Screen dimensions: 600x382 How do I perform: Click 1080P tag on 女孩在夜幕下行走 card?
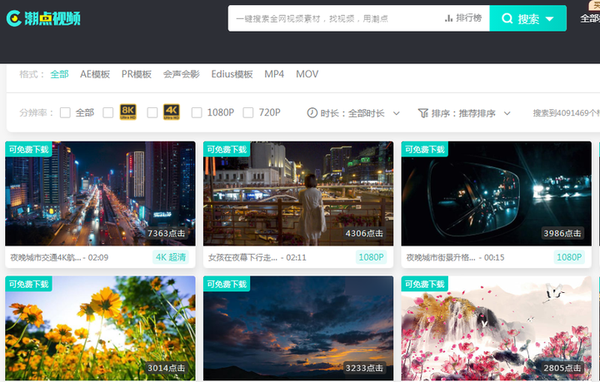pyautogui.click(x=371, y=257)
